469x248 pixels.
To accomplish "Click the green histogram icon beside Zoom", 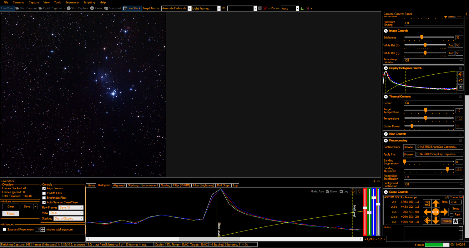I will [x=302, y=8].
